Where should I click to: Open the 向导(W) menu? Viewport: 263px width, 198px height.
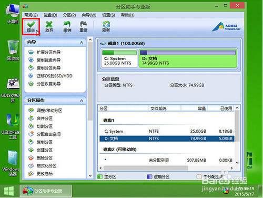[89, 15]
